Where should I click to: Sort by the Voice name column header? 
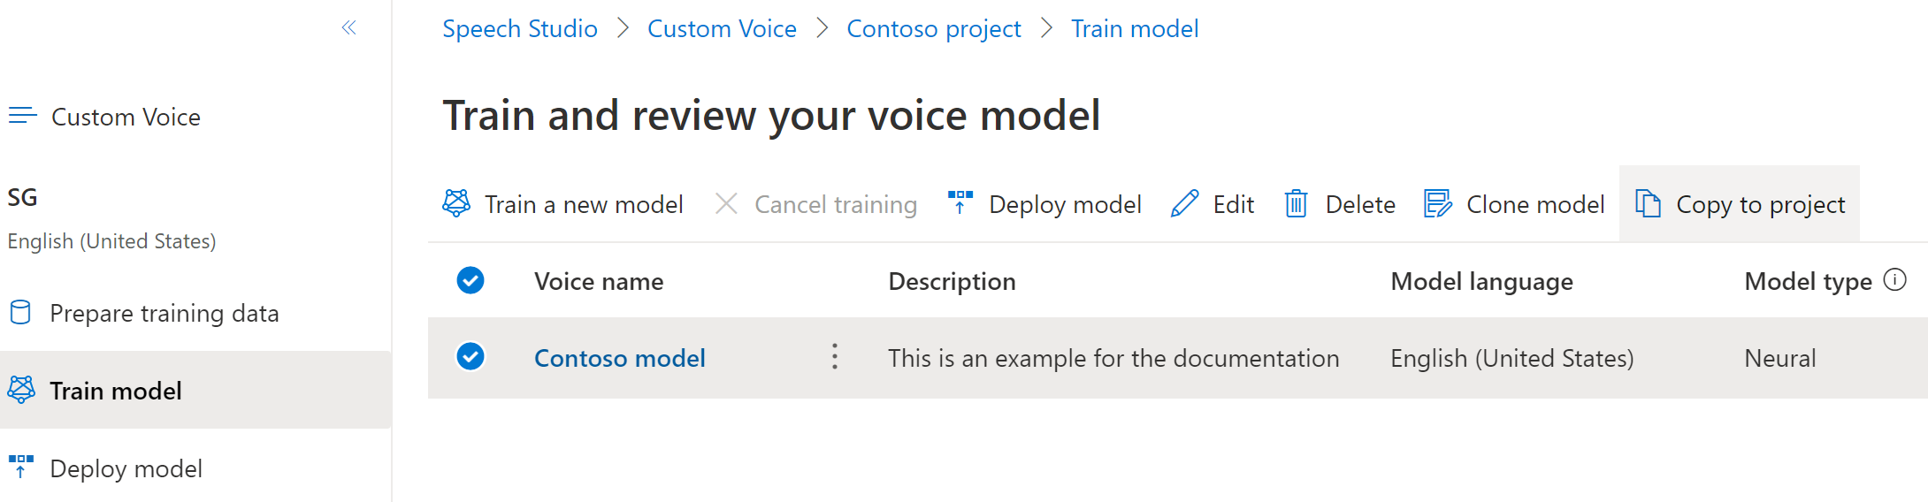[599, 281]
